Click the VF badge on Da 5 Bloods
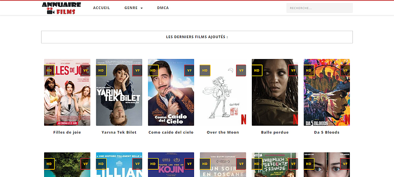Viewport: 394px width, 177px height. point(345,71)
